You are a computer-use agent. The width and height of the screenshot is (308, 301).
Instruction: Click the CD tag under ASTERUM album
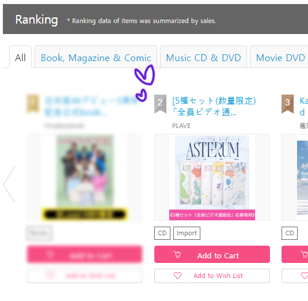point(162,233)
